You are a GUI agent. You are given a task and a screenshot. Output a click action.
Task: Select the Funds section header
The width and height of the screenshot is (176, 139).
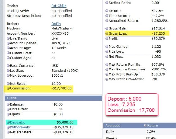[x=53, y=98]
